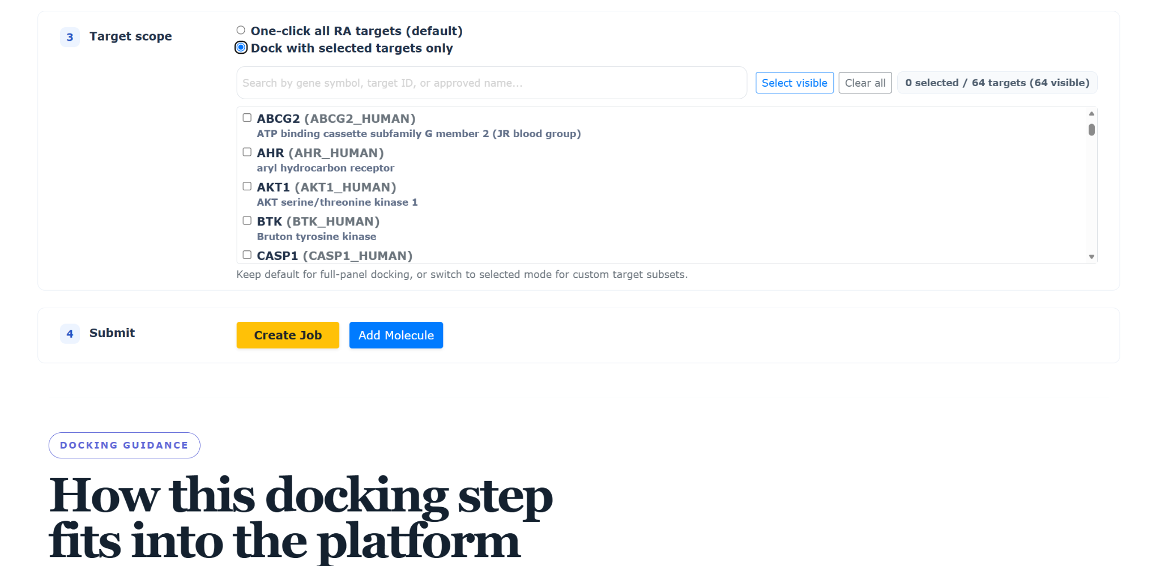Submit with Create Job button
The width and height of the screenshot is (1160, 566).
[x=288, y=335]
